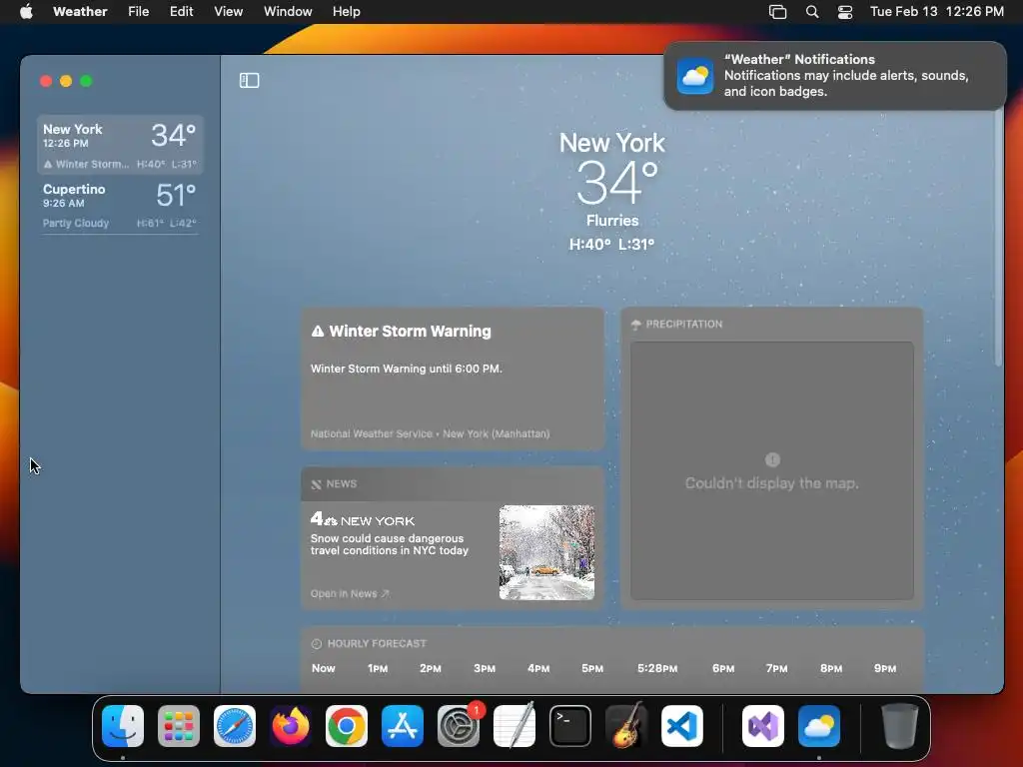Open the Weather app menu
This screenshot has width=1023, height=767.
(x=80, y=12)
